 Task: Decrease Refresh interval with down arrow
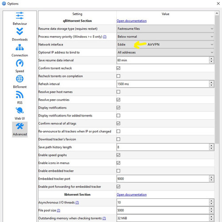(211, 85)
